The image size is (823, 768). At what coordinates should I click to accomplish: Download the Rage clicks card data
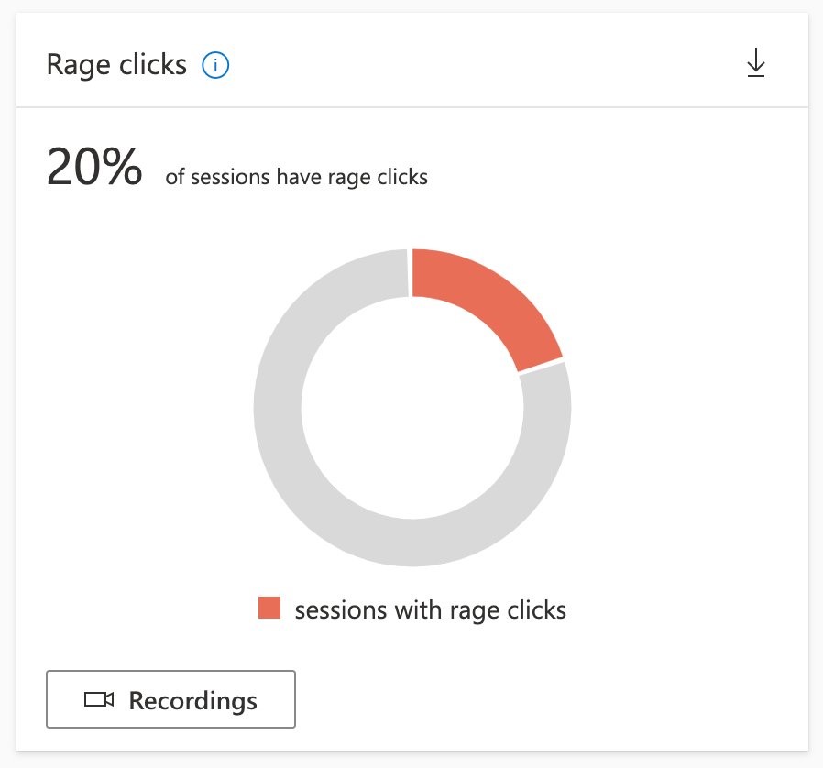(x=756, y=62)
